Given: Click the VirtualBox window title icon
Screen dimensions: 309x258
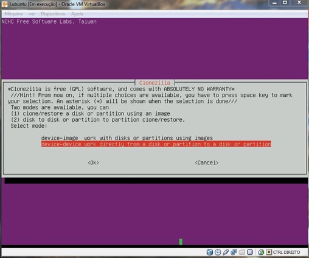Looking at the screenshot, I should (5, 4).
